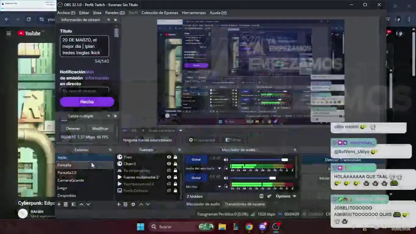Open Filtros for the source
Screen dimensions: 416x234
point(233,140)
